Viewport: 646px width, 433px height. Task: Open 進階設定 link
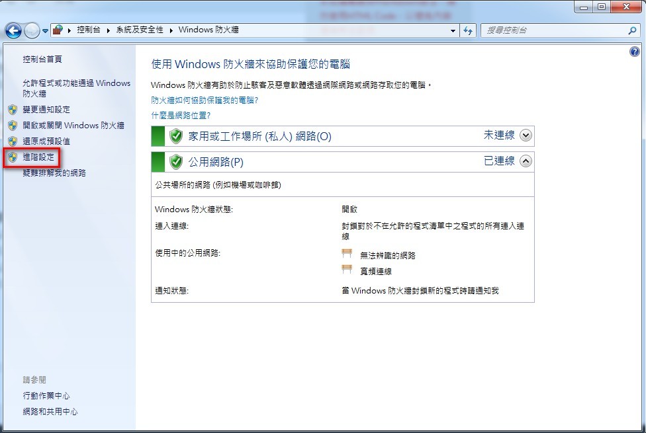[x=38, y=157]
